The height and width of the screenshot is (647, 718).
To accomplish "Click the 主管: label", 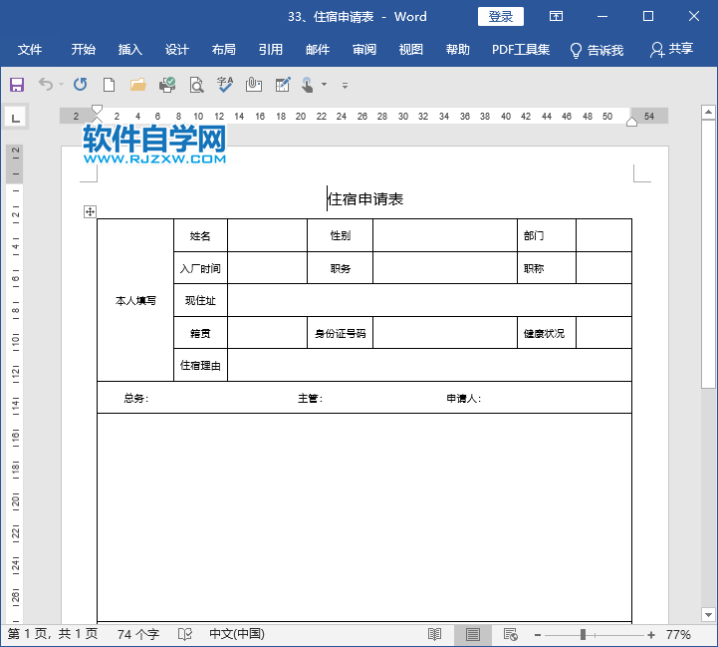I will click(x=310, y=398).
